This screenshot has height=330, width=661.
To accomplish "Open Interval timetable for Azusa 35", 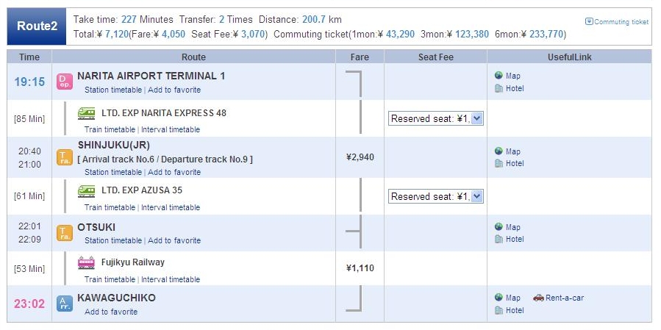I will click(x=171, y=207).
